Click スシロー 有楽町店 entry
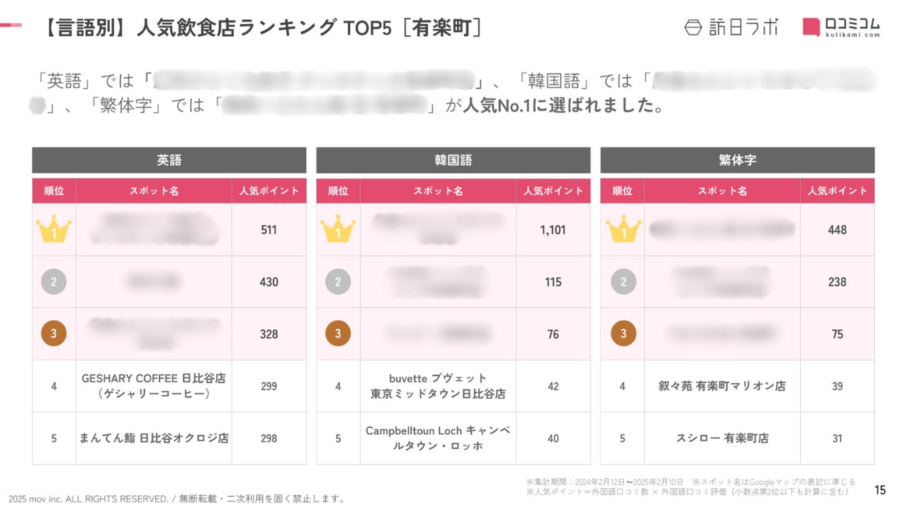Image resolution: width=907 pixels, height=510 pixels. 722,438
